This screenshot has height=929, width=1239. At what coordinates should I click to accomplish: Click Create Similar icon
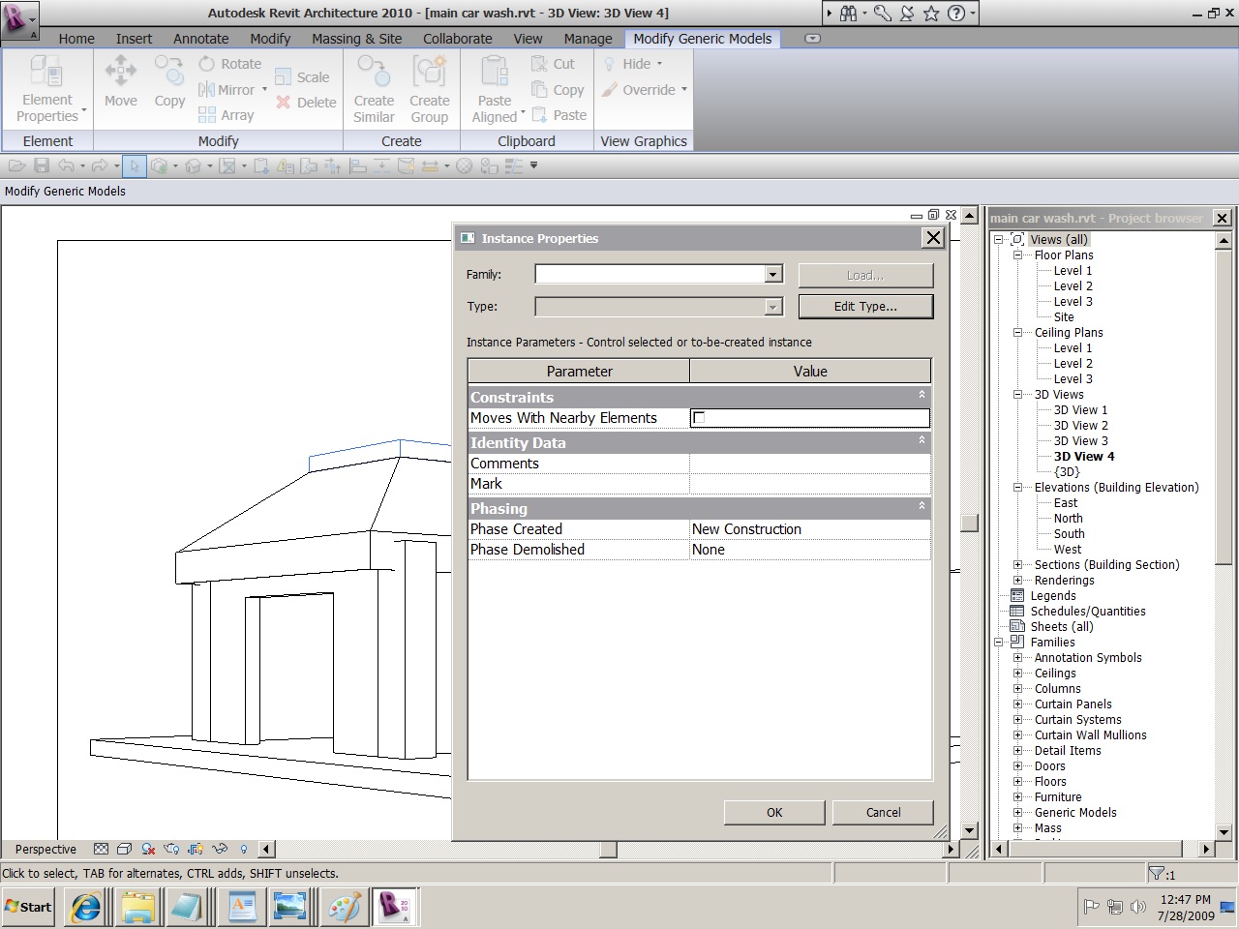click(374, 73)
